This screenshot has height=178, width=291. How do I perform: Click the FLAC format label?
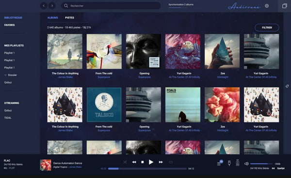click(7, 161)
